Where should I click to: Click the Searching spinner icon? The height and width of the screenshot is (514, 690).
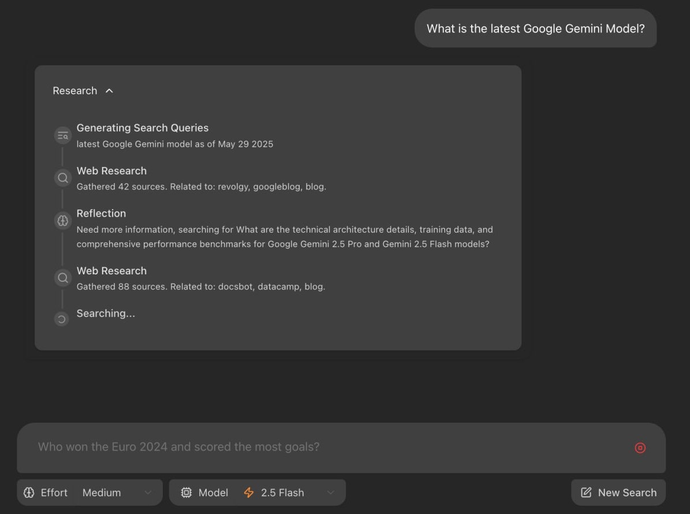62,319
